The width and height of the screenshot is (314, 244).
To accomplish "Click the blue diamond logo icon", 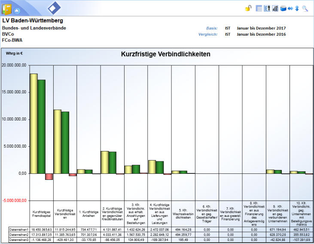I will [55, 8].
